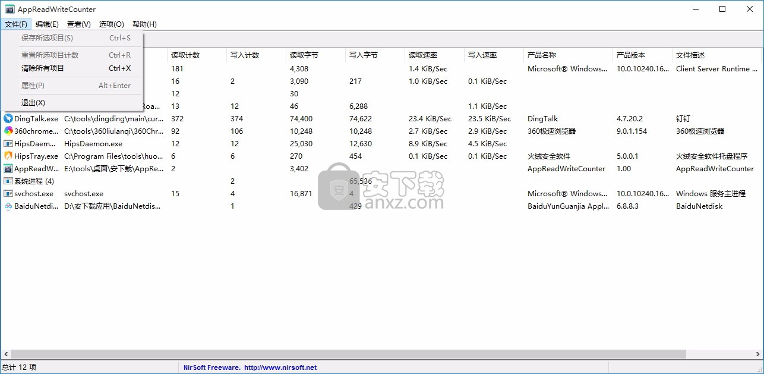
Task: Sort by the 产品版本 column header
Action: coord(642,55)
